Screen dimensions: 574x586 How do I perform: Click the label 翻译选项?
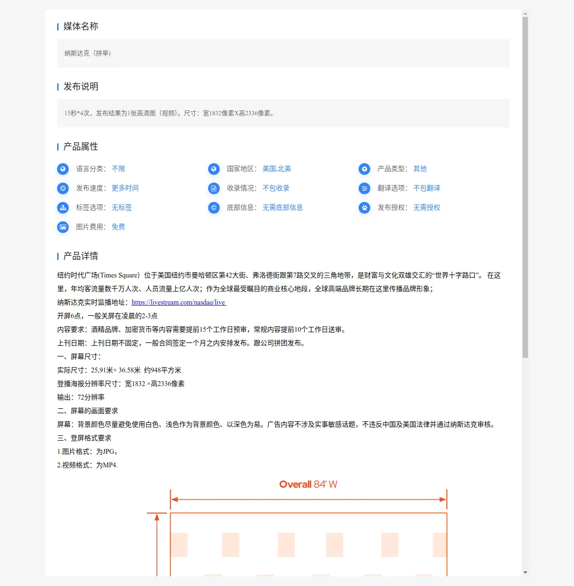[x=393, y=188]
